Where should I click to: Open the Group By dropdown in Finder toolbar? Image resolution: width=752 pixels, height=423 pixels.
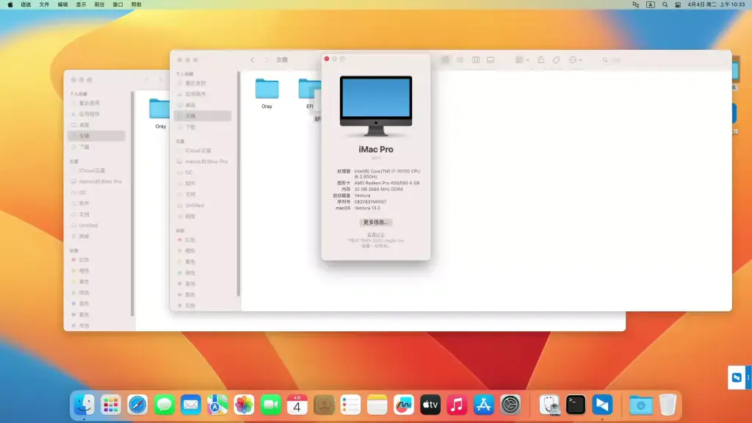(x=522, y=60)
